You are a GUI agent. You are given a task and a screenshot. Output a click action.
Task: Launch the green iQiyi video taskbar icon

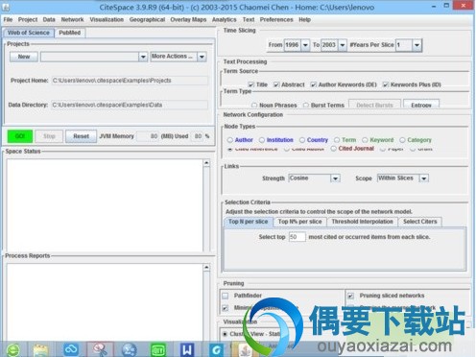click(158, 349)
